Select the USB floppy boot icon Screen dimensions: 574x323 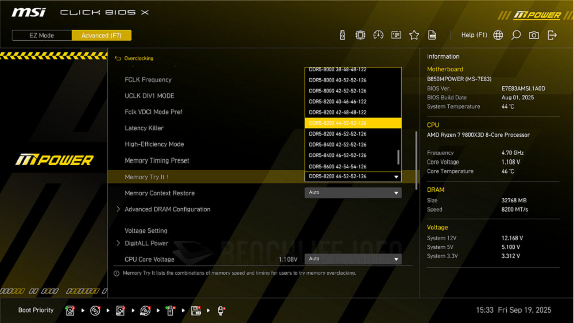[196, 310]
